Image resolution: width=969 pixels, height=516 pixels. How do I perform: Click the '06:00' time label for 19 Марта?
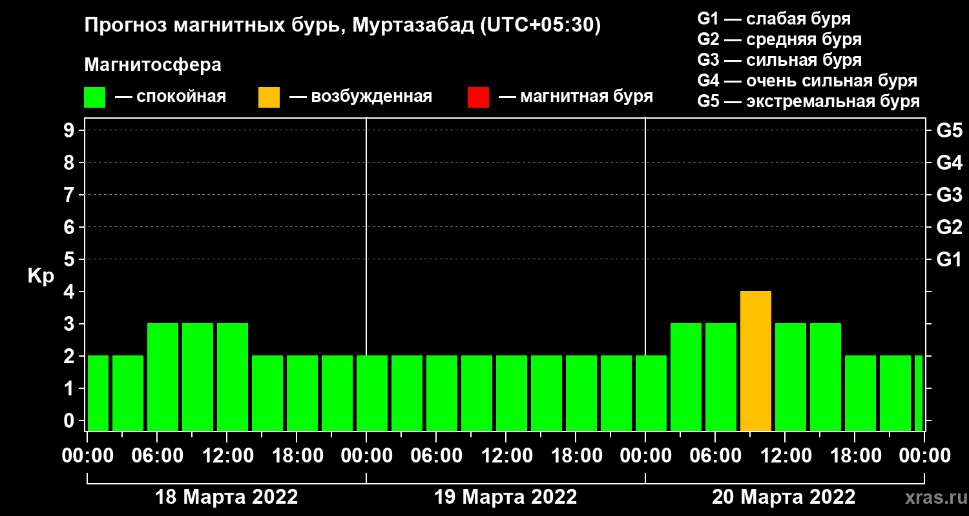click(436, 455)
